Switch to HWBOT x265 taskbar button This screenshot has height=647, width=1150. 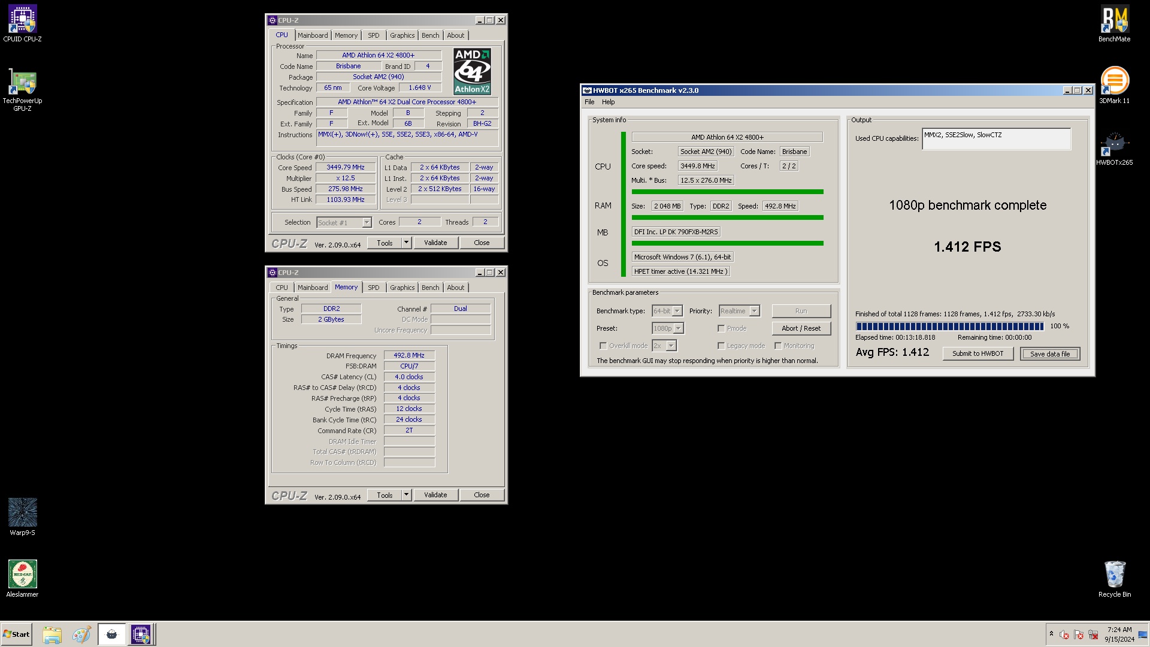click(x=112, y=634)
